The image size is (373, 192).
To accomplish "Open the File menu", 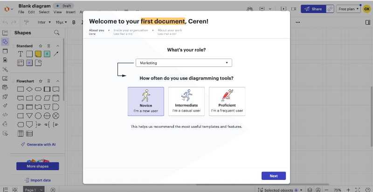I will [x=21, y=12].
